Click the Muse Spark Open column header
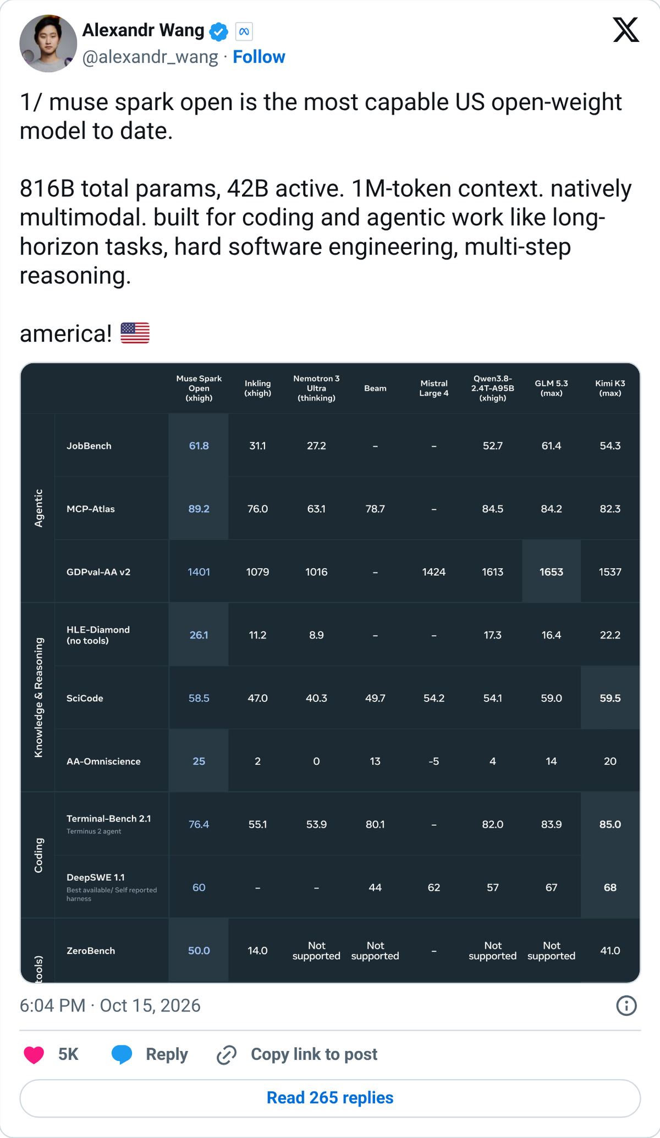 coord(199,388)
